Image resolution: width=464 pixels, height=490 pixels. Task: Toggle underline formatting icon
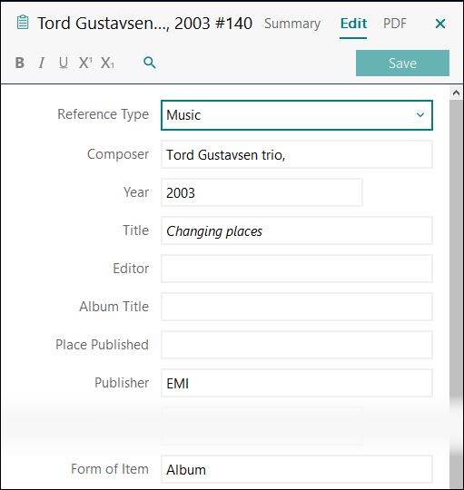point(64,63)
